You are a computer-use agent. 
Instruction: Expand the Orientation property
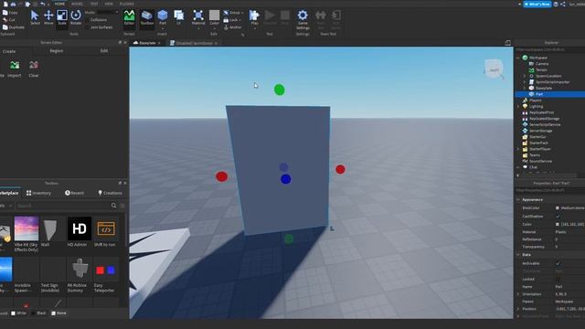[518, 294]
